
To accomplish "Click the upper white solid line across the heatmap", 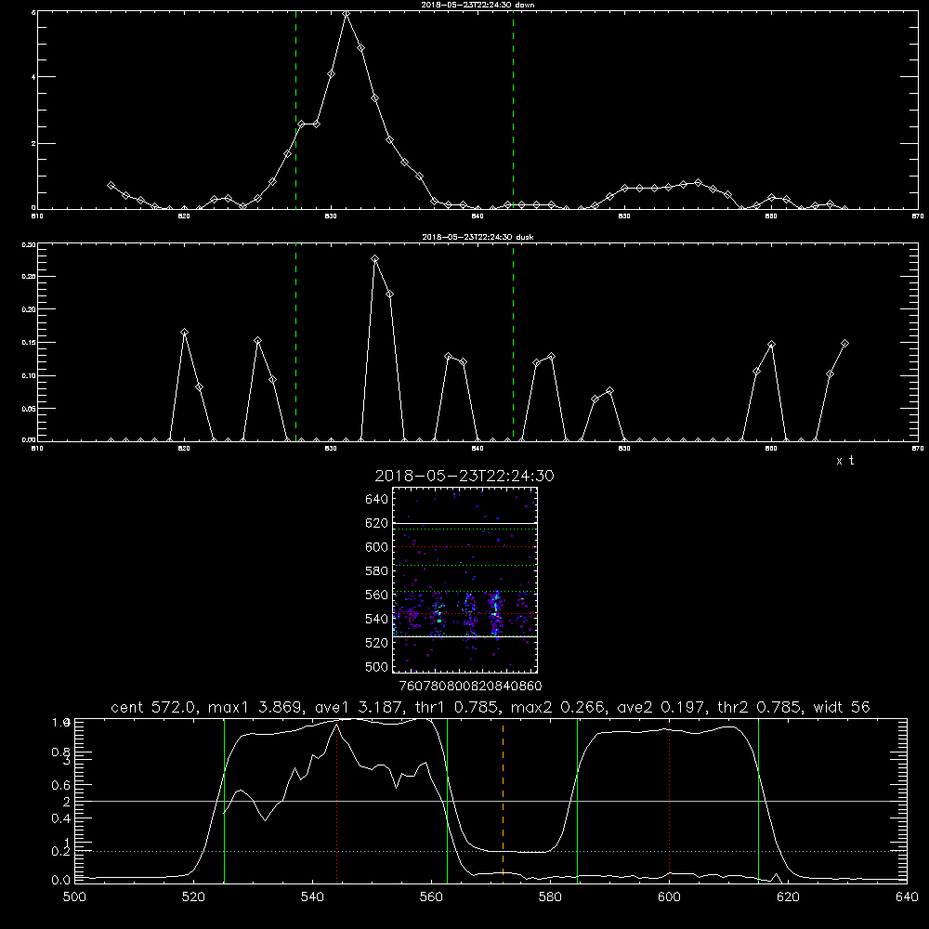I will pos(464,523).
